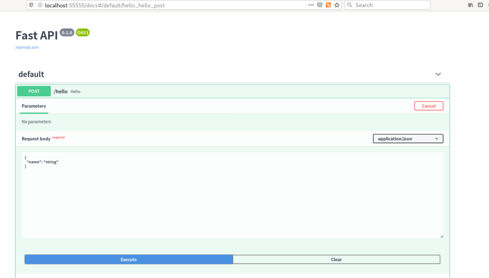Image resolution: width=489 pixels, height=278 pixels.
Task: Clear the request with Clear button
Action: (336, 259)
